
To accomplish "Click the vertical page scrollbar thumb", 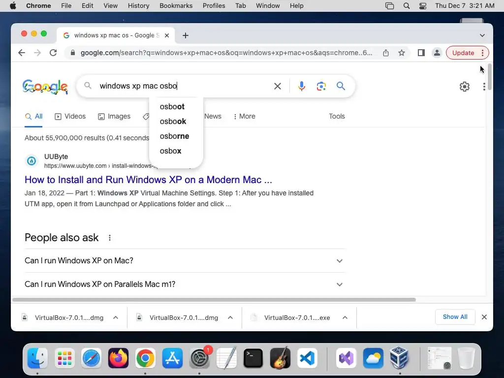I will coord(490,77).
